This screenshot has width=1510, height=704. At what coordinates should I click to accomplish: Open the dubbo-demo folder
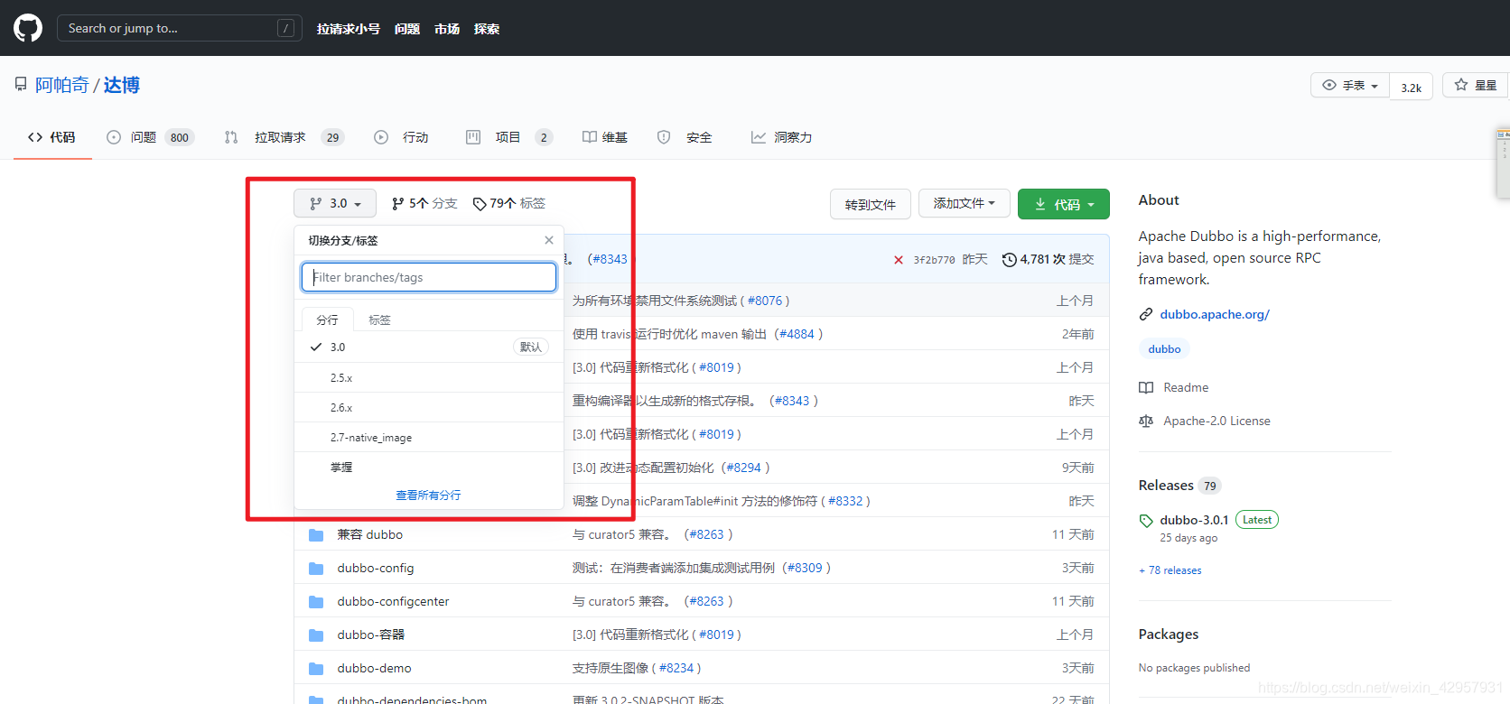[x=374, y=668]
